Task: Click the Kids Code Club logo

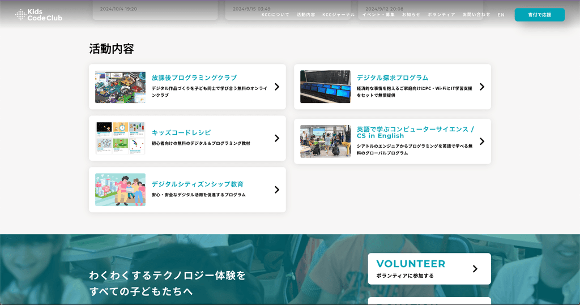Action: (x=39, y=15)
